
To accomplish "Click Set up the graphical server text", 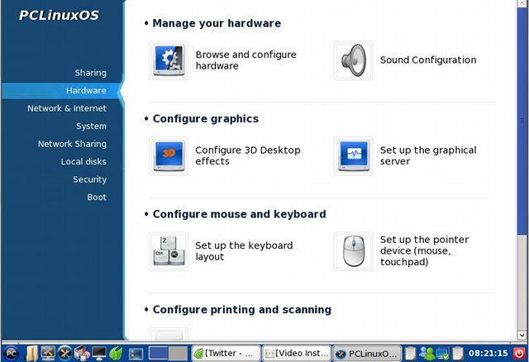I will (x=428, y=155).
